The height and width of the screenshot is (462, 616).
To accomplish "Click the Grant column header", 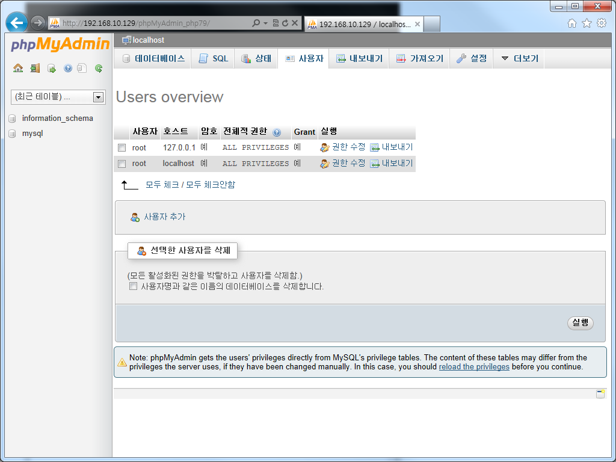I will coord(305,132).
